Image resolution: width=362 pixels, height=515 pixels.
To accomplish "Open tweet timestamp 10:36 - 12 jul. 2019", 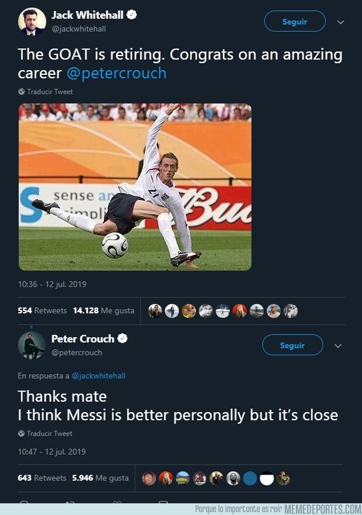I will pos(52,284).
